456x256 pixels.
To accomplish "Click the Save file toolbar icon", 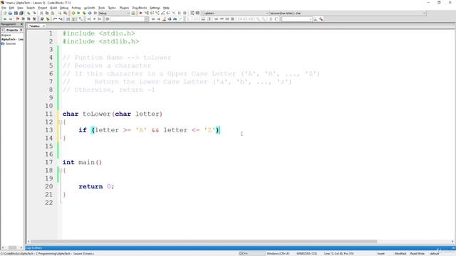I will 16,13.
